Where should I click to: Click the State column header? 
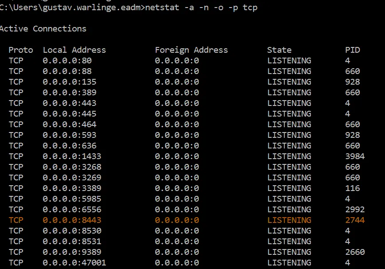click(x=279, y=50)
